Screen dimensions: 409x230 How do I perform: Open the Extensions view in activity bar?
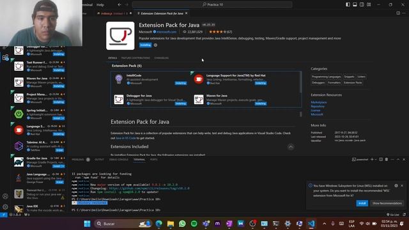point(5,57)
